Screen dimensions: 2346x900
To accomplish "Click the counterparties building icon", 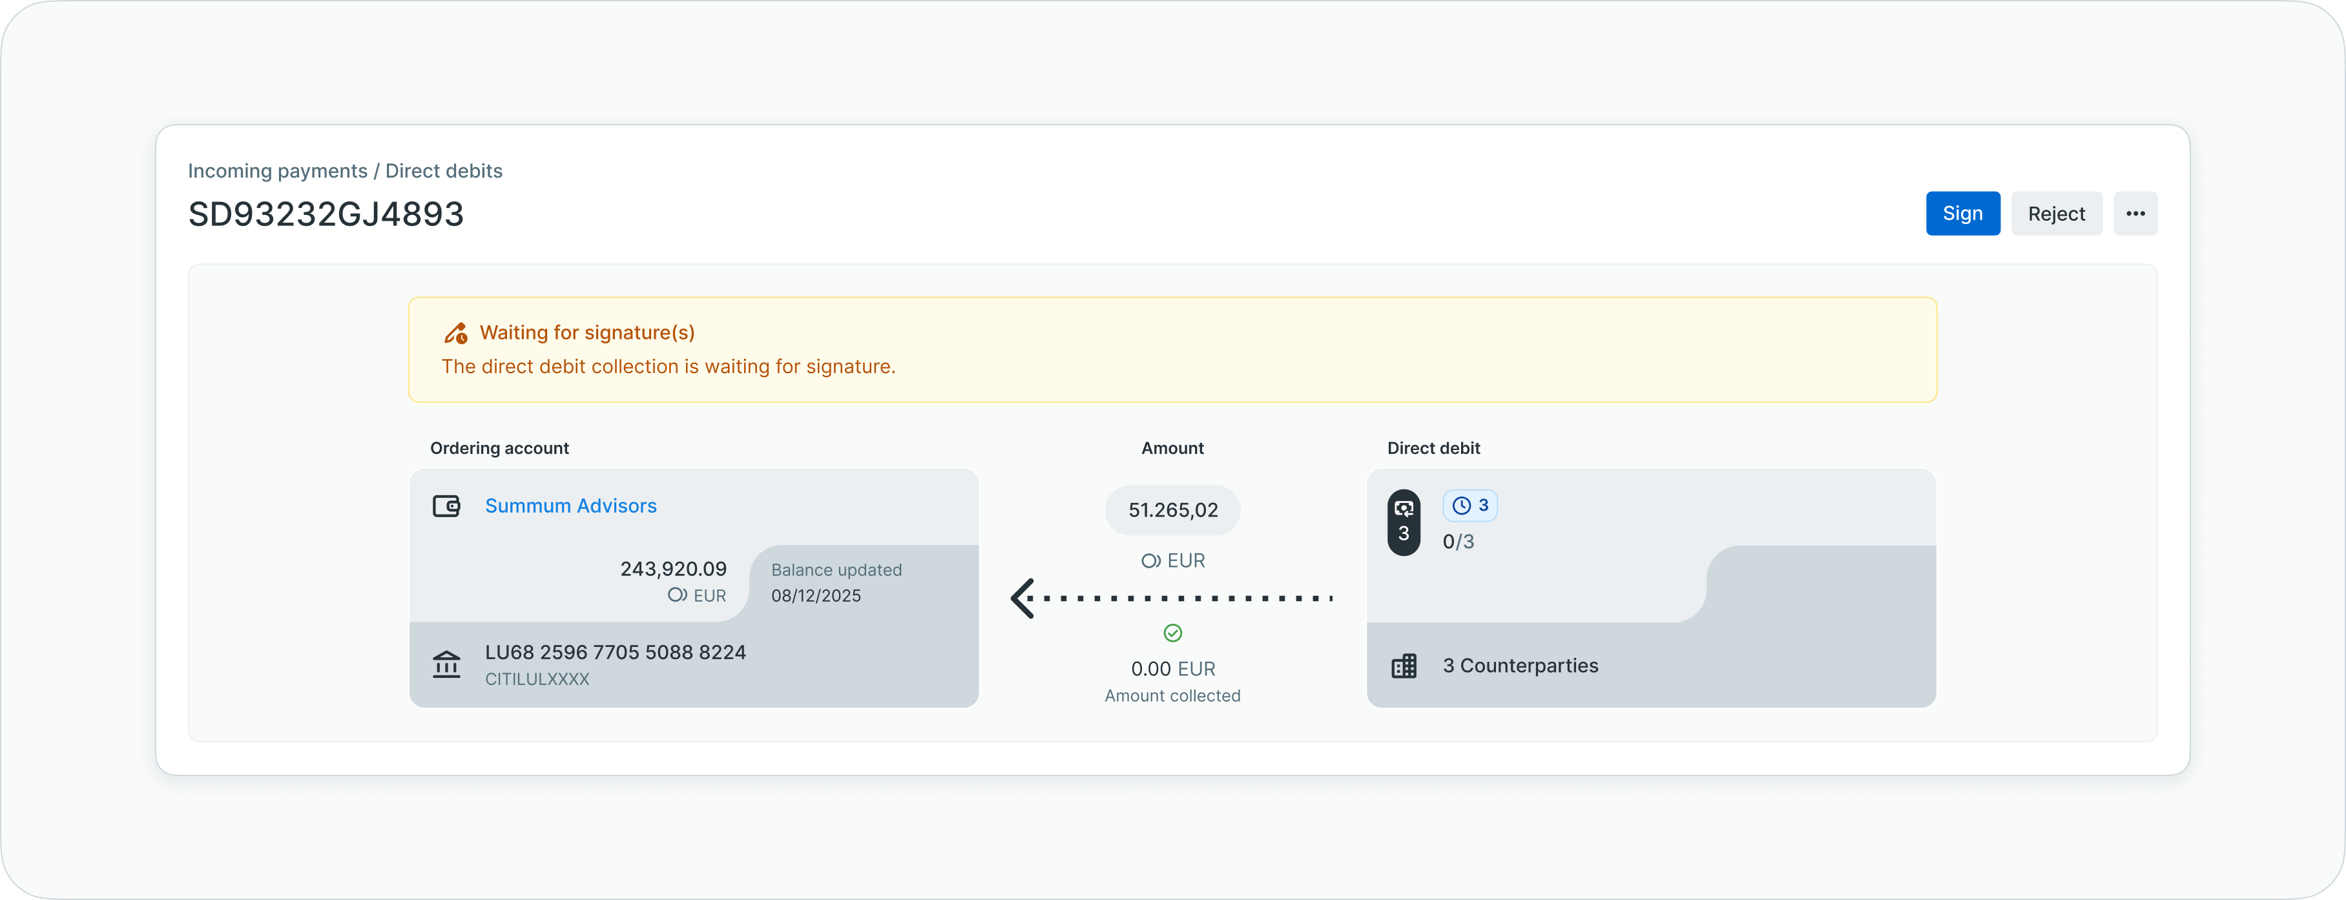I will [1404, 666].
